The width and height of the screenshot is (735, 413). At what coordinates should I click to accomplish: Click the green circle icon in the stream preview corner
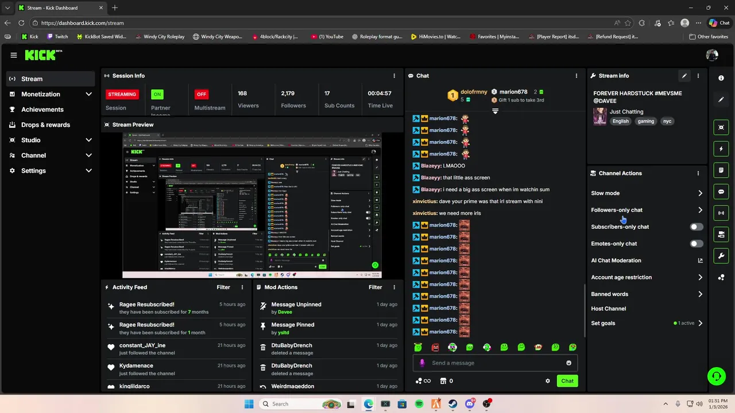pos(375,265)
